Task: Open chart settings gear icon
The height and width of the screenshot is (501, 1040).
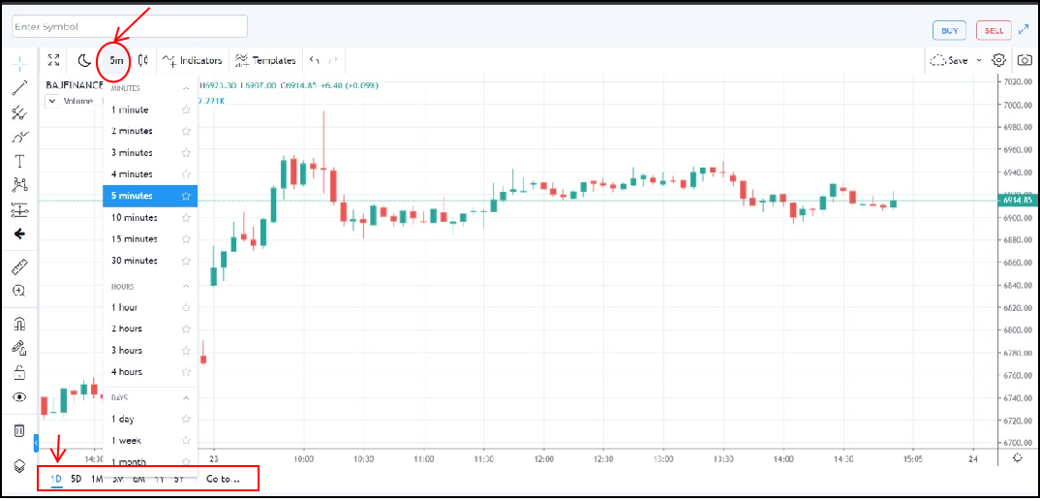Action: 999,60
